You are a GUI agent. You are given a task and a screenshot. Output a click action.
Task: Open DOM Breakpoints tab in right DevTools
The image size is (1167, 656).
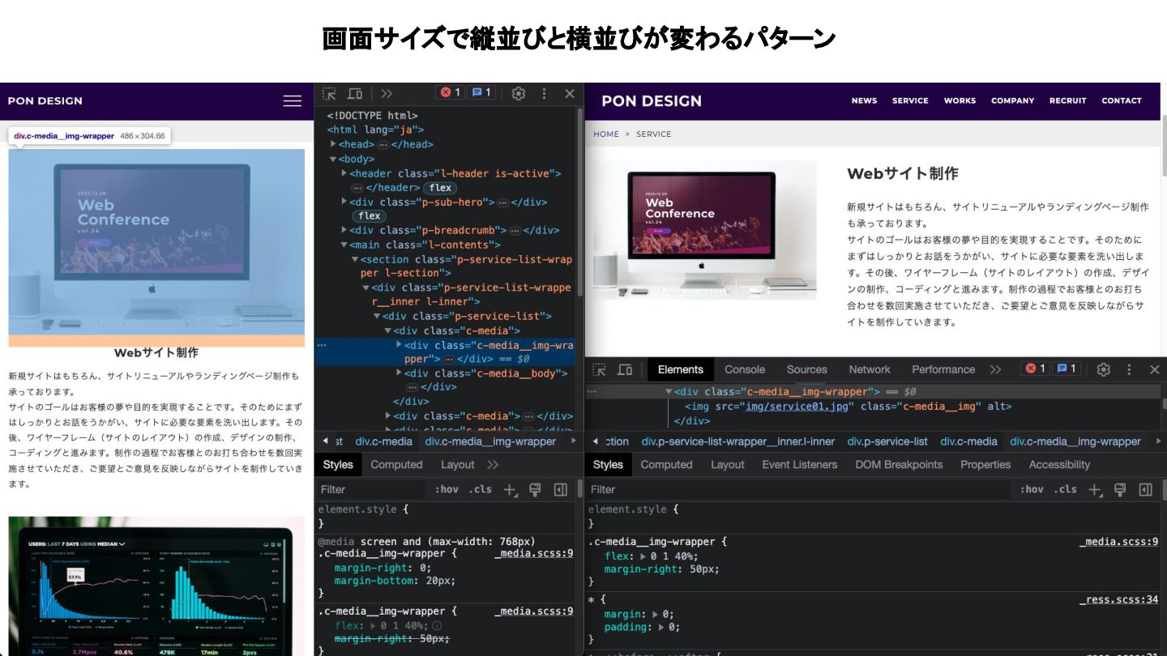[899, 465]
